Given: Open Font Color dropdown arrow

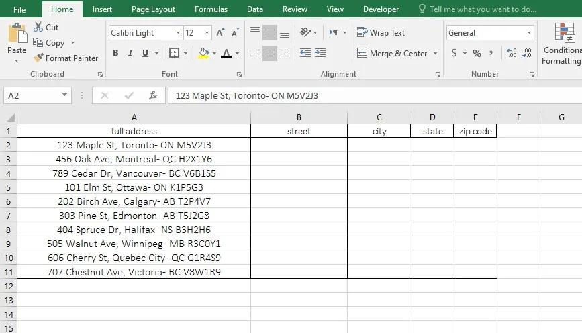Looking at the screenshot, I should pyautogui.click(x=237, y=54).
